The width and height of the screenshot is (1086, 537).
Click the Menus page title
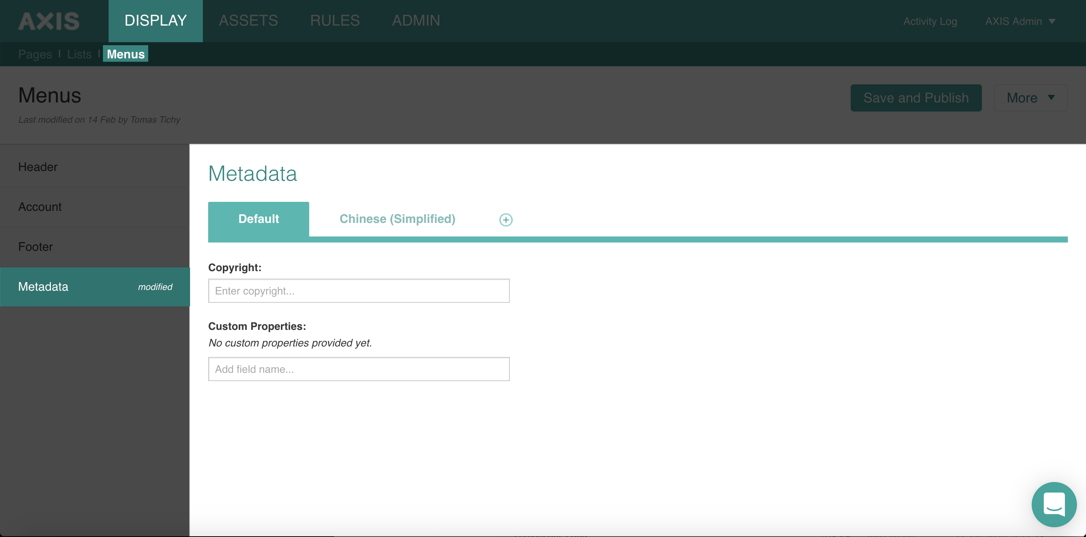pyautogui.click(x=50, y=95)
